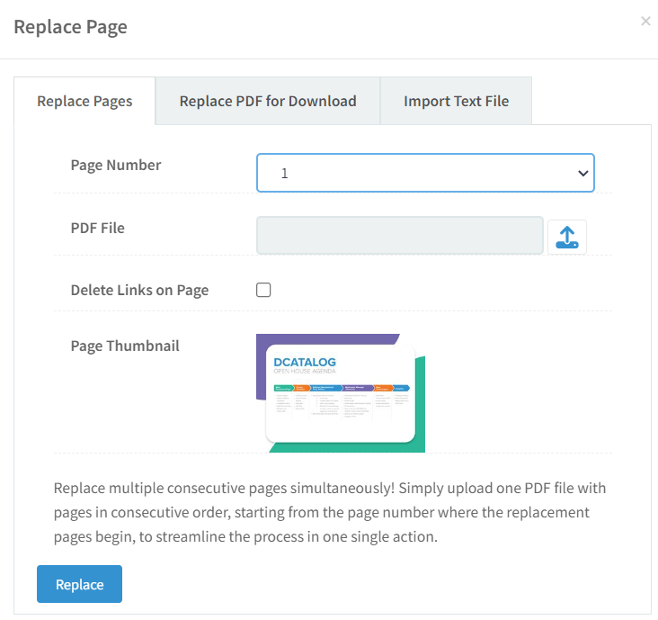This screenshot has height=620, width=658.
Task: Go to the Import Text File tab
Action: click(456, 101)
